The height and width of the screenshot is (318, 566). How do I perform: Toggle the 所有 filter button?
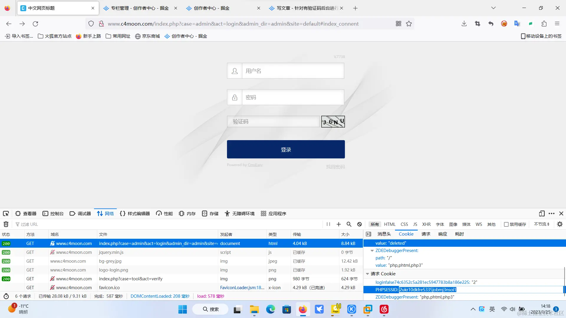pos(375,224)
